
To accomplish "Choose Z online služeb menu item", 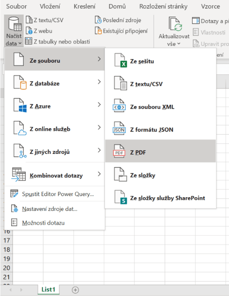I will click(50, 129).
